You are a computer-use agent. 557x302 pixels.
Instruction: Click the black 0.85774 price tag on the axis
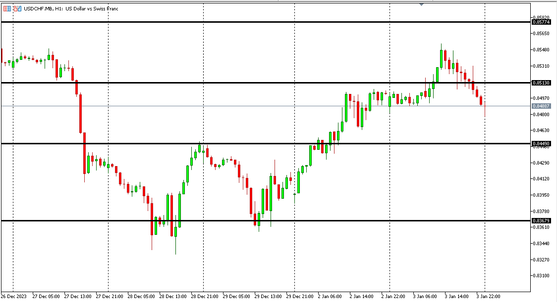pos(541,22)
